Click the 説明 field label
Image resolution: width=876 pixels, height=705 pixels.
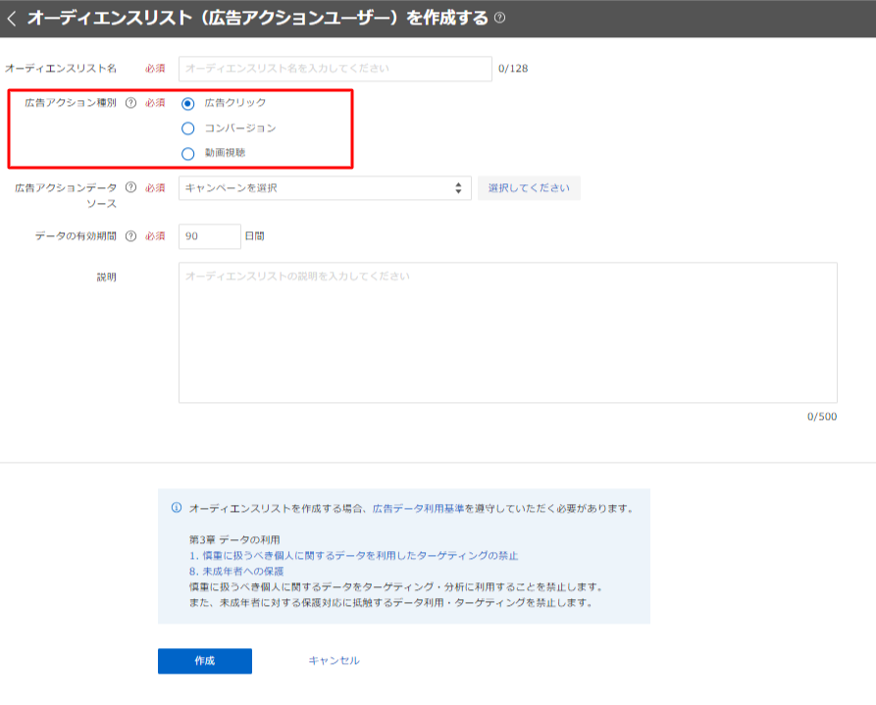tap(106, 277)
